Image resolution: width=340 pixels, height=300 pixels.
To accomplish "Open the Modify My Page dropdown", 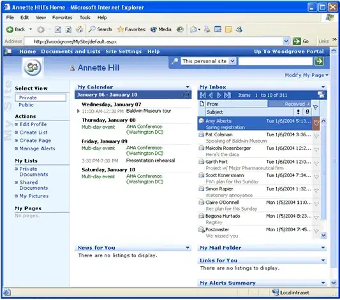I will point(306,75).
